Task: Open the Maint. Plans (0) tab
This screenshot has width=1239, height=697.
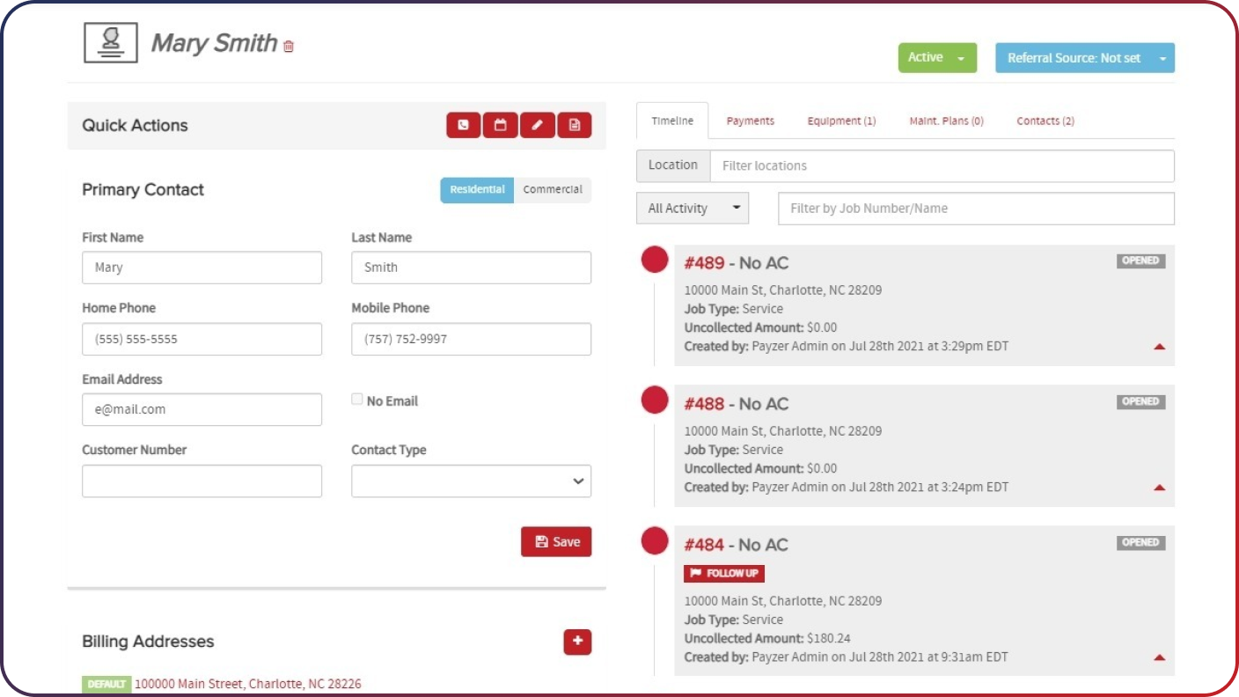Action: point(946,121)
